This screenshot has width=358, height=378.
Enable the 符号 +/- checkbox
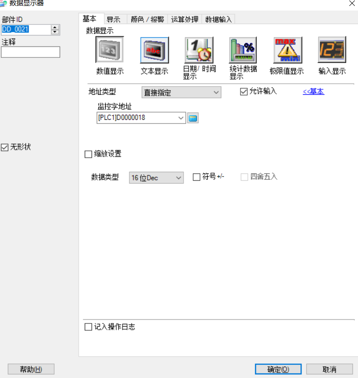click(x=196, y=177)
